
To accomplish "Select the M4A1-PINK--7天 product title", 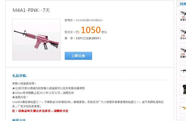I will (x=31, y=10).
